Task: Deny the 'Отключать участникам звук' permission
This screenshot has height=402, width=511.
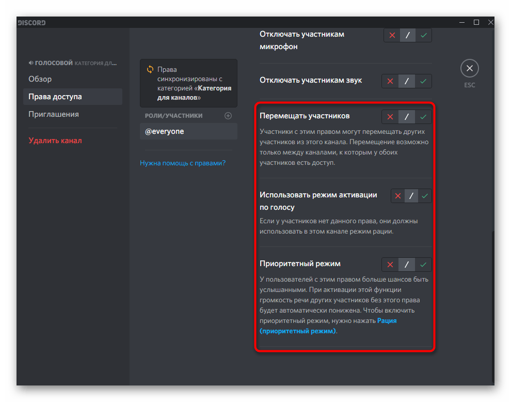Action: [390, 81]
